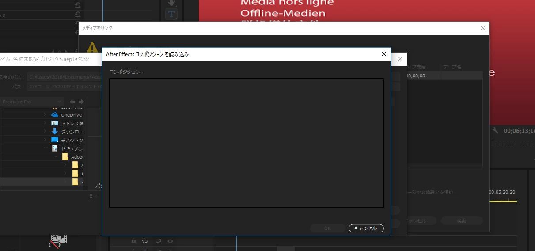This screenshot has height=251, width=535.
Task: Click the ドキュメント document icon
Action: [55, 148]
